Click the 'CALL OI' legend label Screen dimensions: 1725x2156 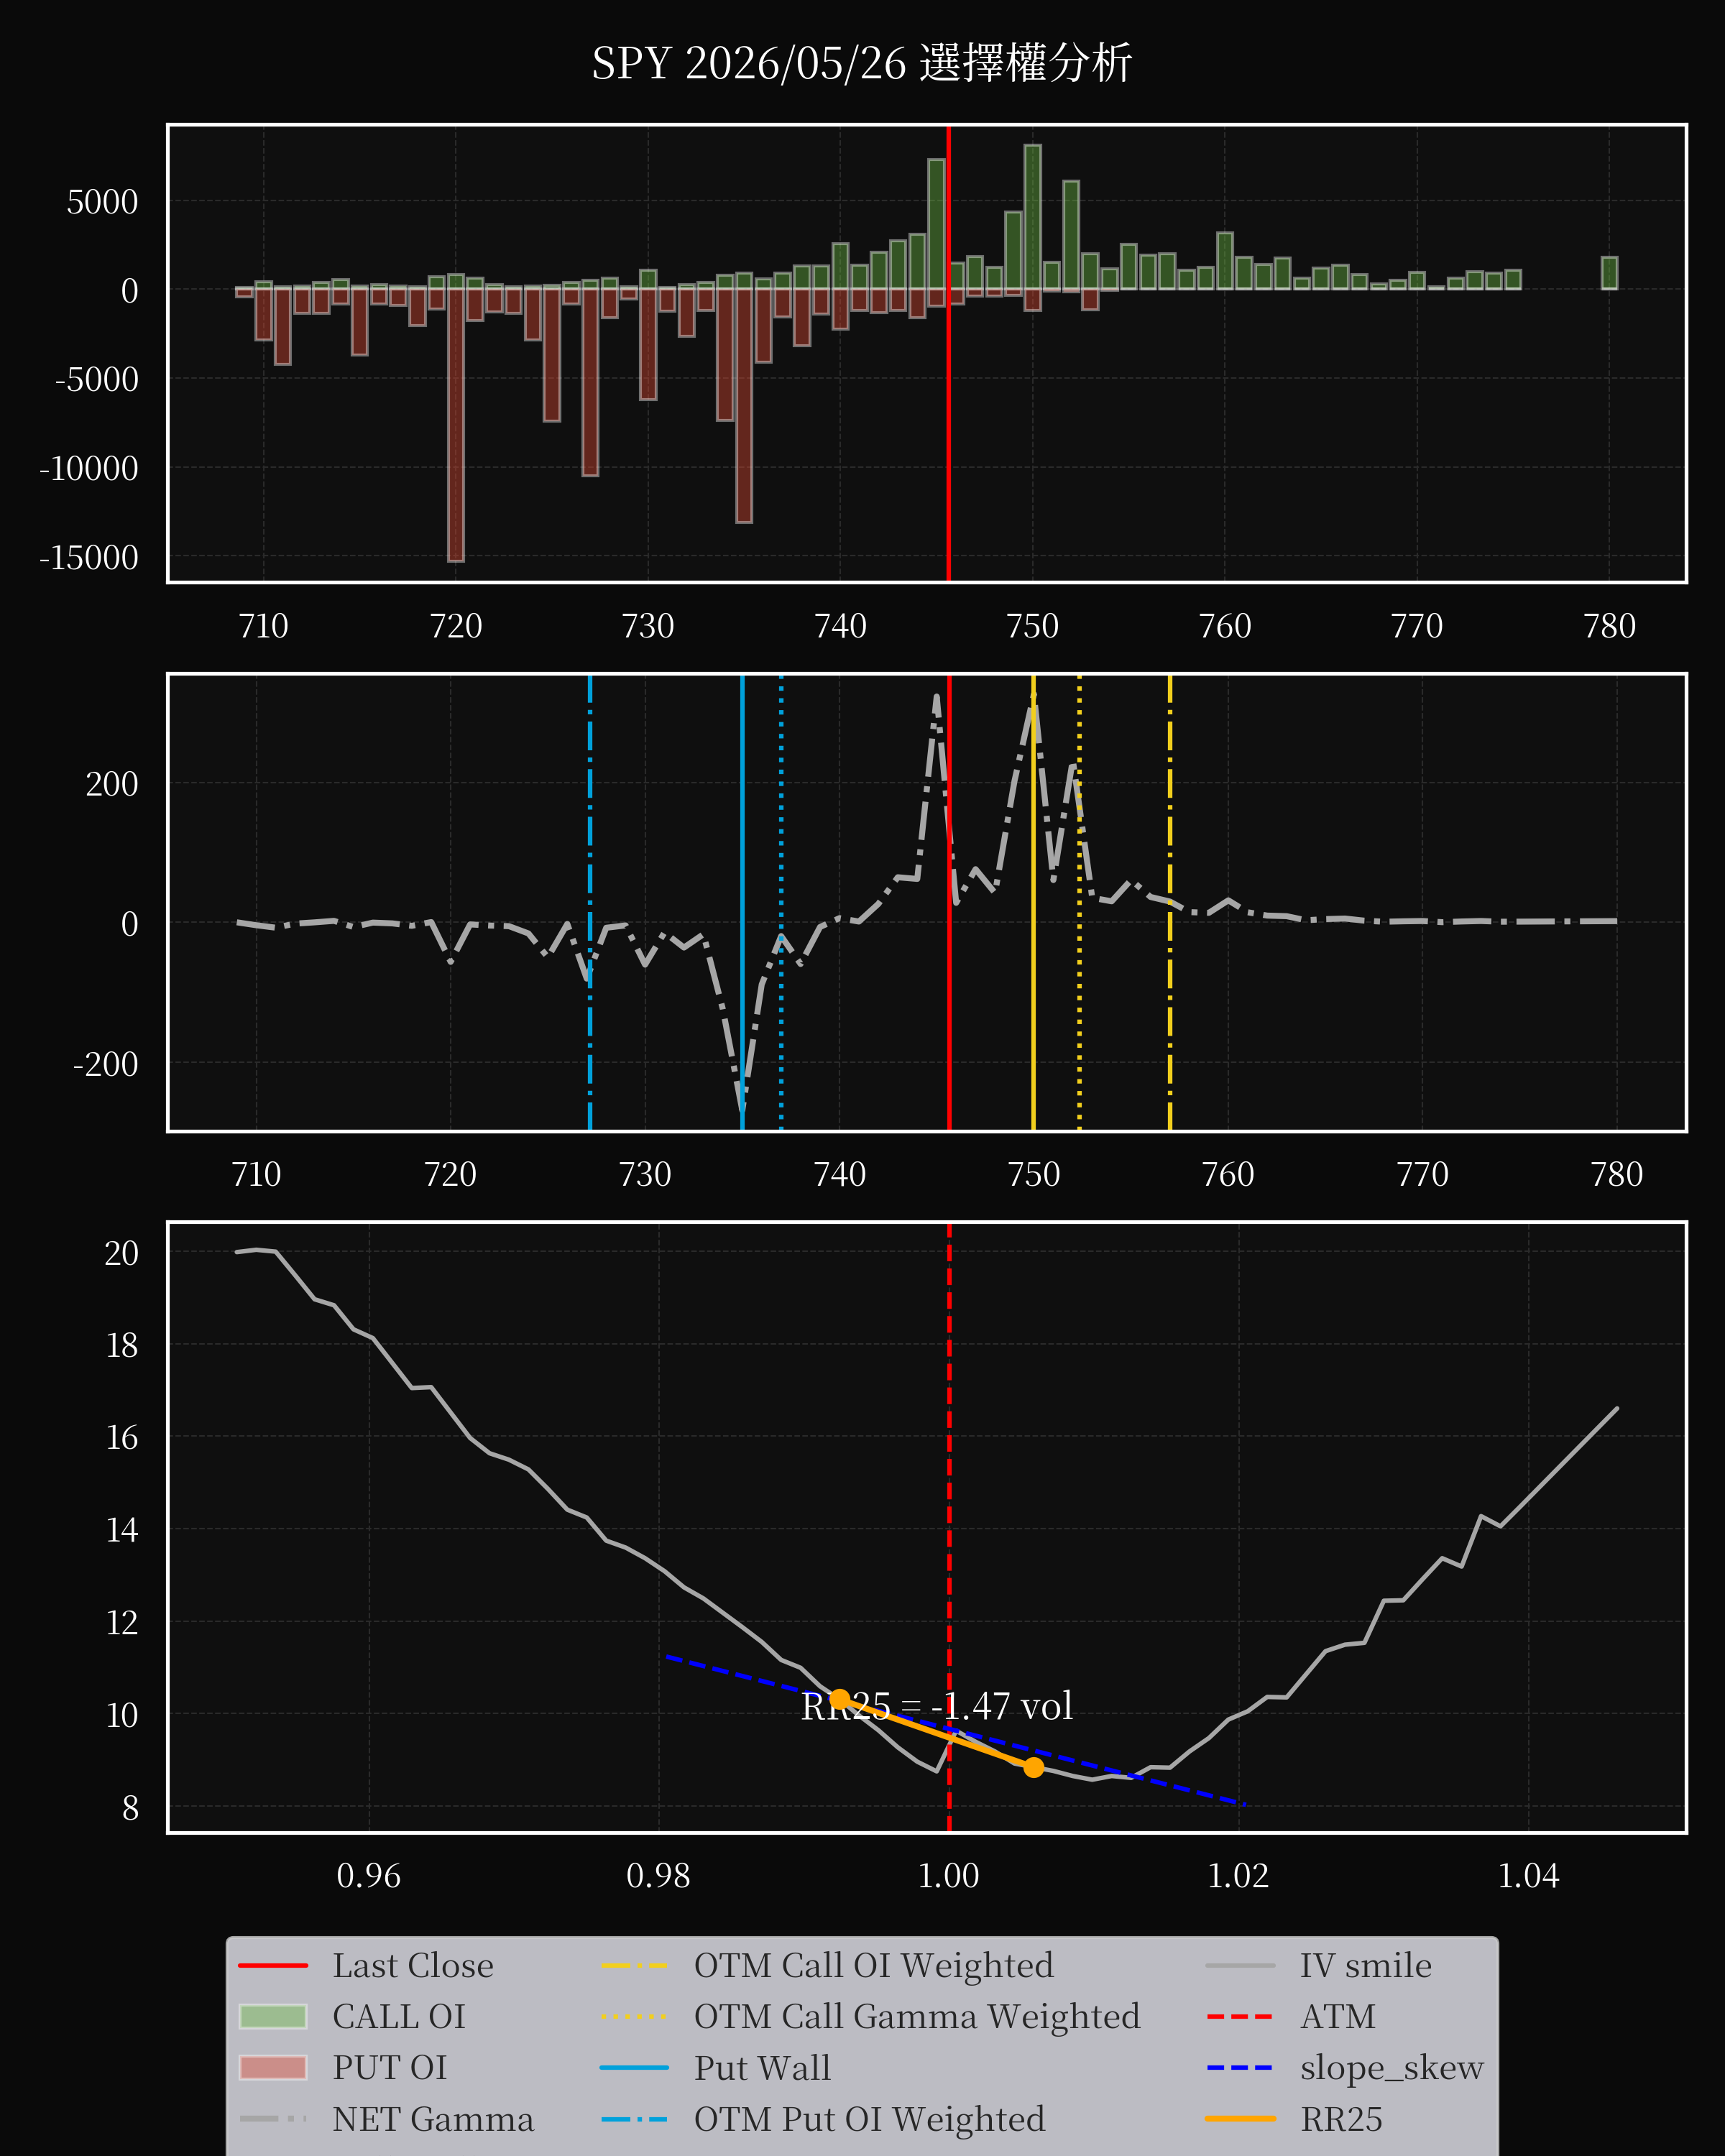pos(399,2016)
